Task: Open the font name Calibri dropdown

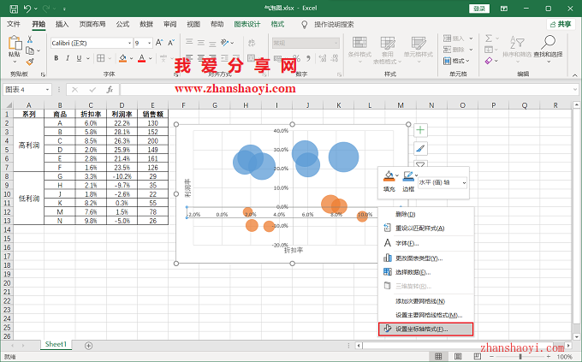Action: 130,43
